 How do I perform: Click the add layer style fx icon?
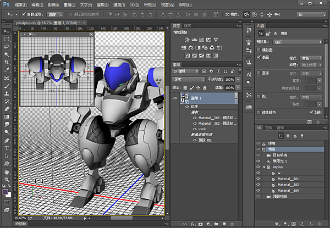point(194,224)
